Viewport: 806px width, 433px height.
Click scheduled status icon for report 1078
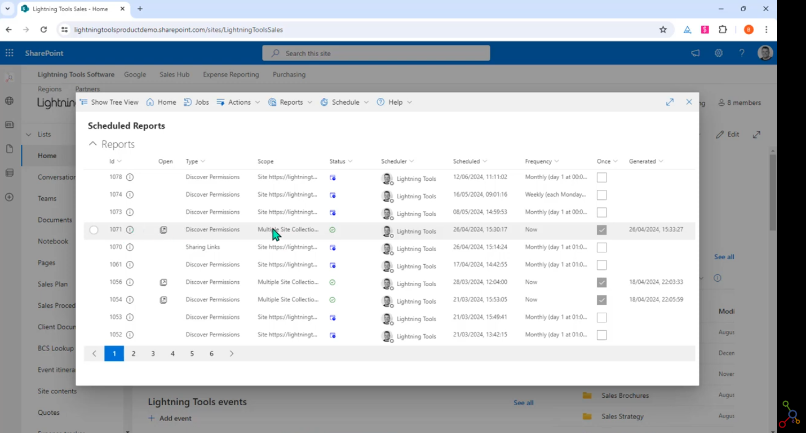tap(332, 177)
